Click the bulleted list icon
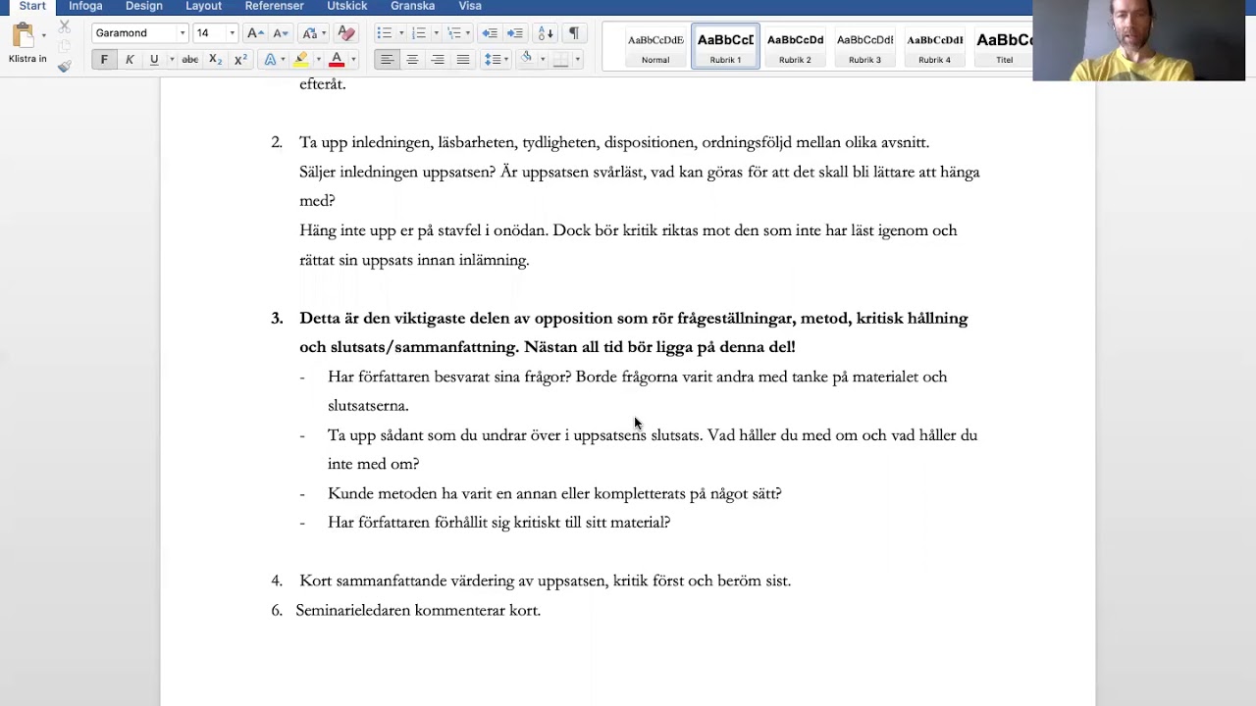Image resolution: width=1256 pixels, height=706 pixels. coord(384,33)
